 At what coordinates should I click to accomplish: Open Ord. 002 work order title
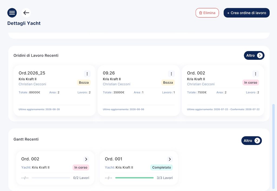click(x=196, y=73)
